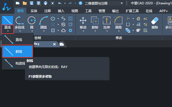The height and width of the screenshot is (107, 172).
Task: Activate the 拉伸 stretch tool icon
Action: point(107,20)
